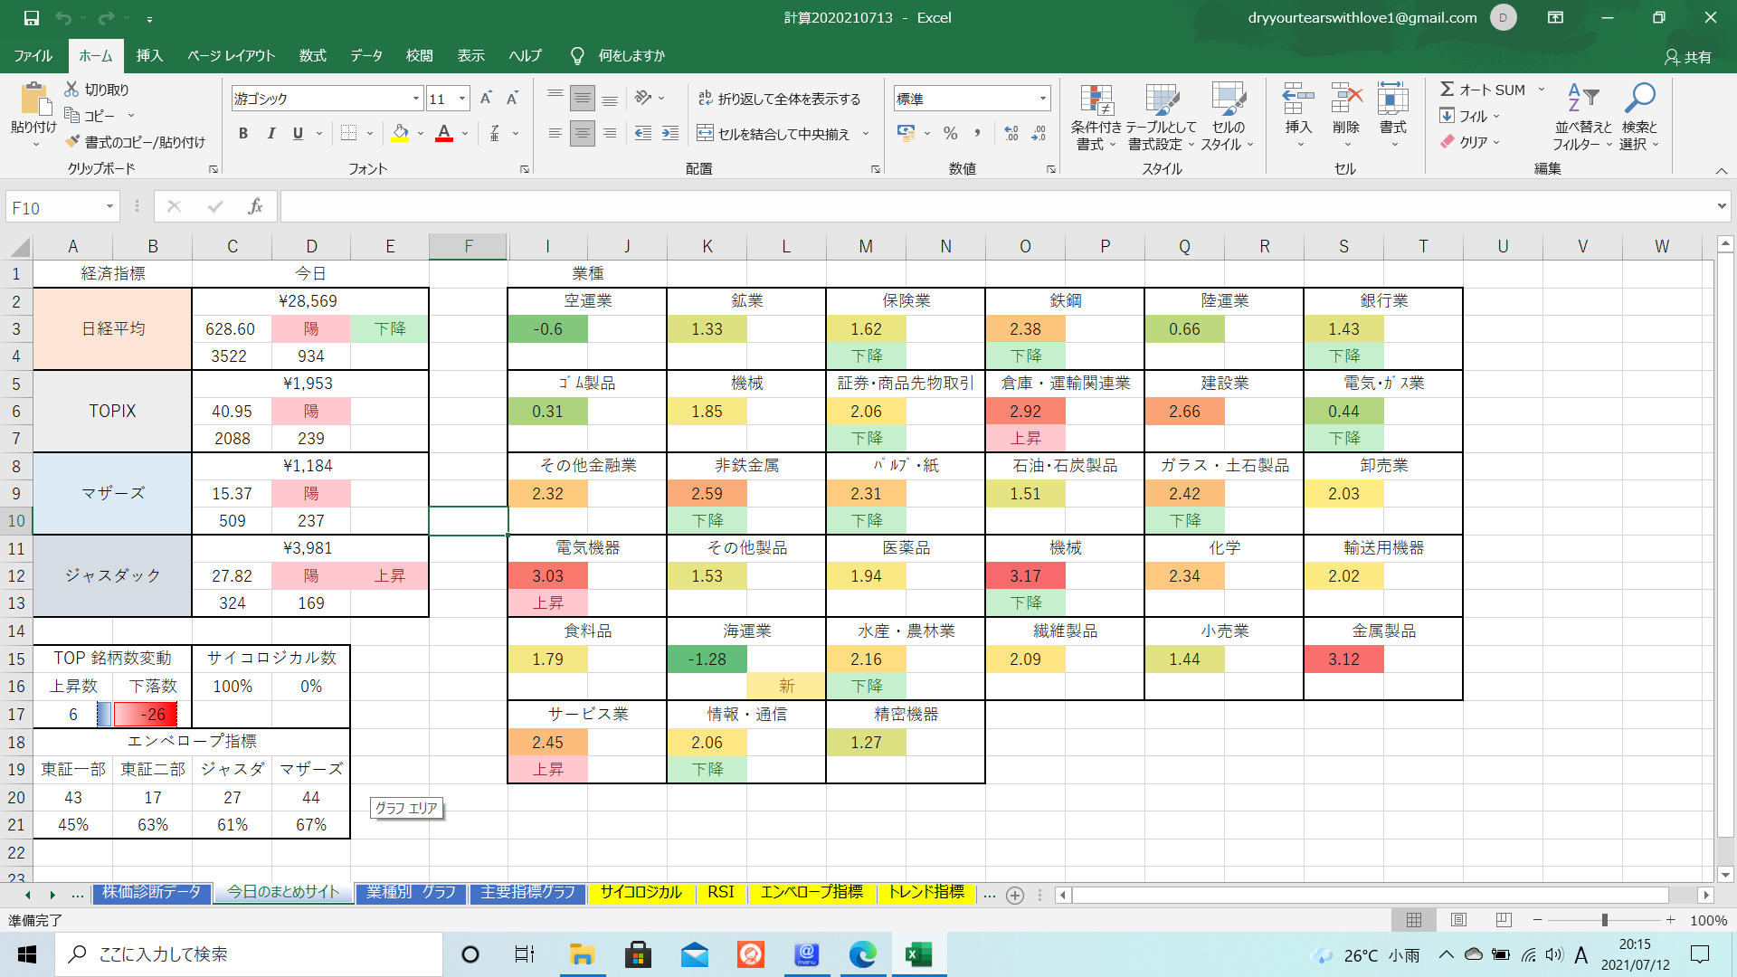Click the Increase Font Size icon

click(486, 99)
